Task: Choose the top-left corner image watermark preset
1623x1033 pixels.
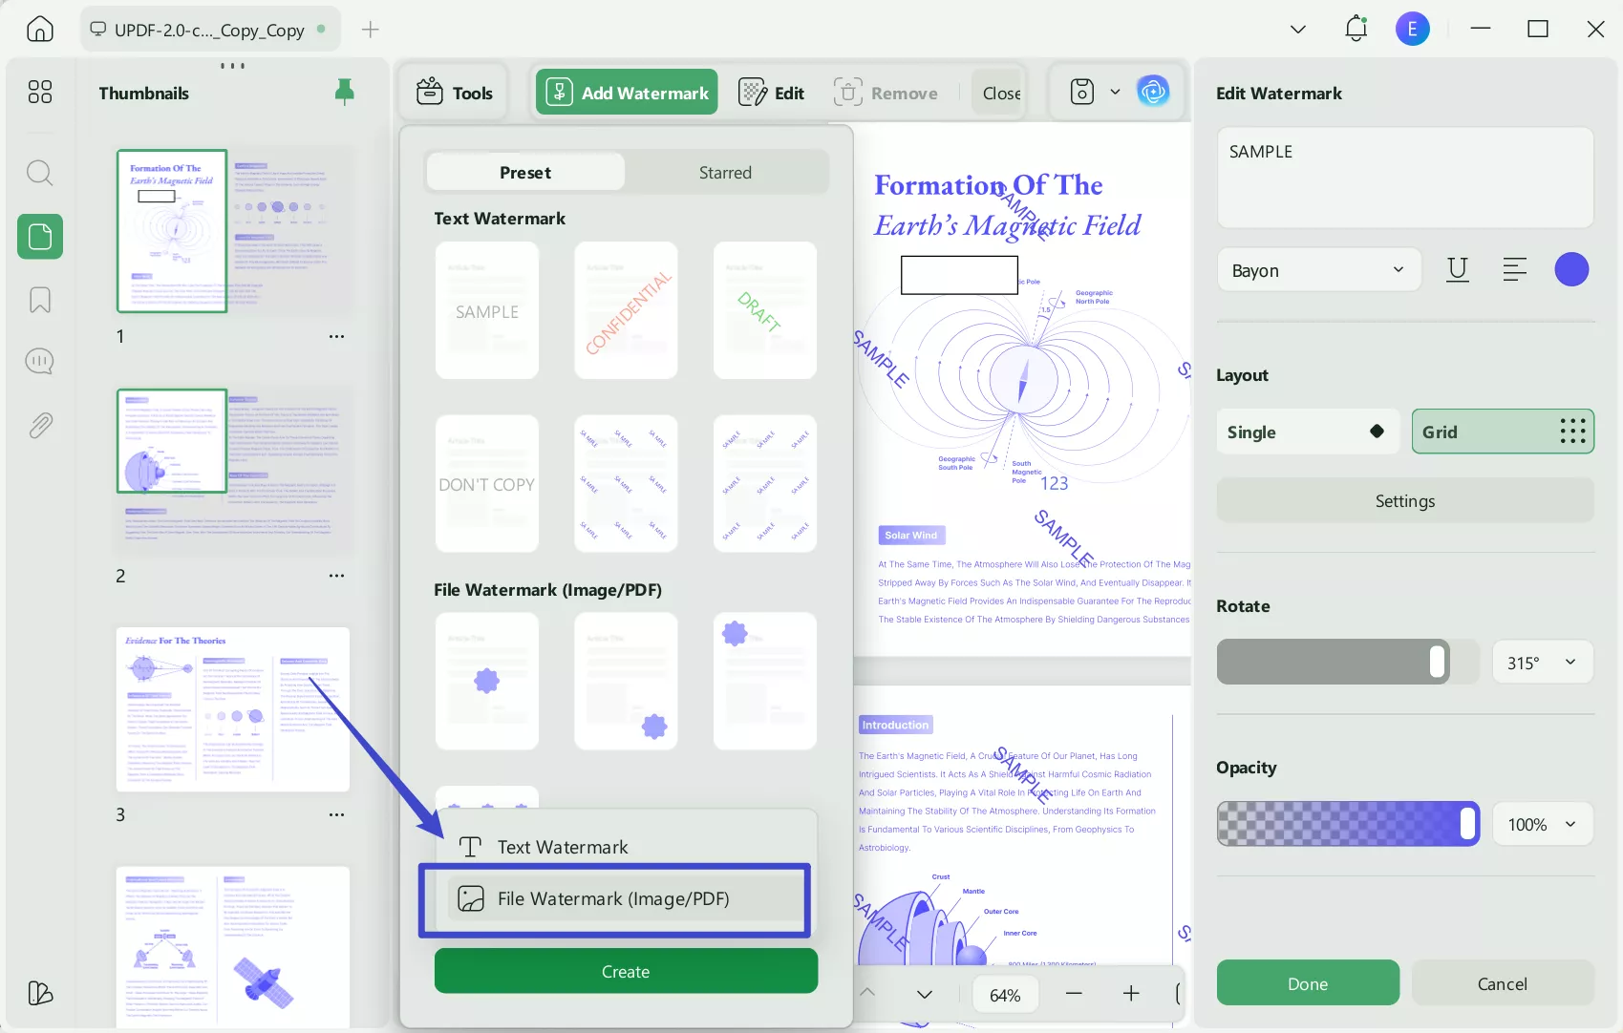Action: coord(765,681)
